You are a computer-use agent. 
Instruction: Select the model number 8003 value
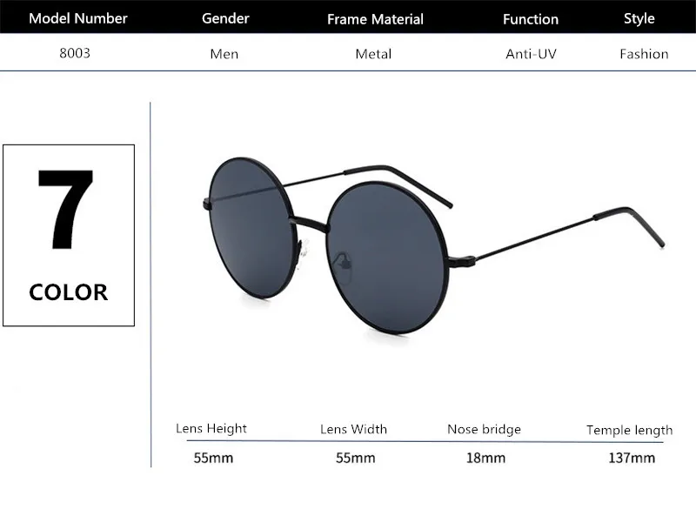tap(75, 53)
